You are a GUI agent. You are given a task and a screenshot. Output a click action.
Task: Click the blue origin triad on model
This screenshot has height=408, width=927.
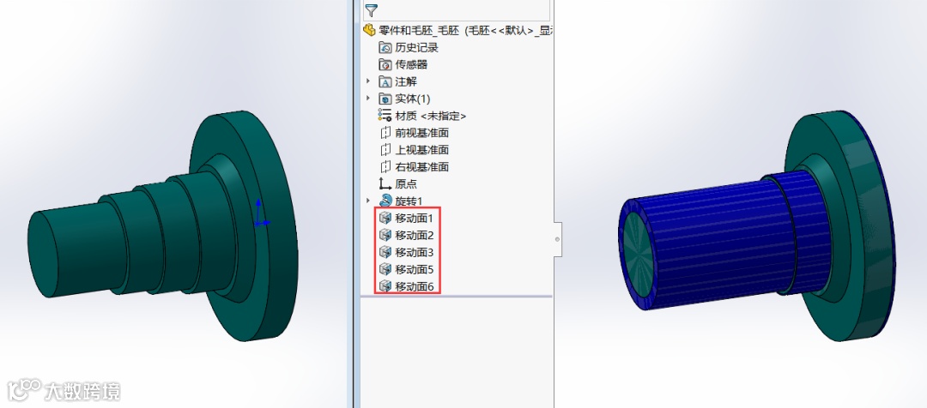[261, 213]
